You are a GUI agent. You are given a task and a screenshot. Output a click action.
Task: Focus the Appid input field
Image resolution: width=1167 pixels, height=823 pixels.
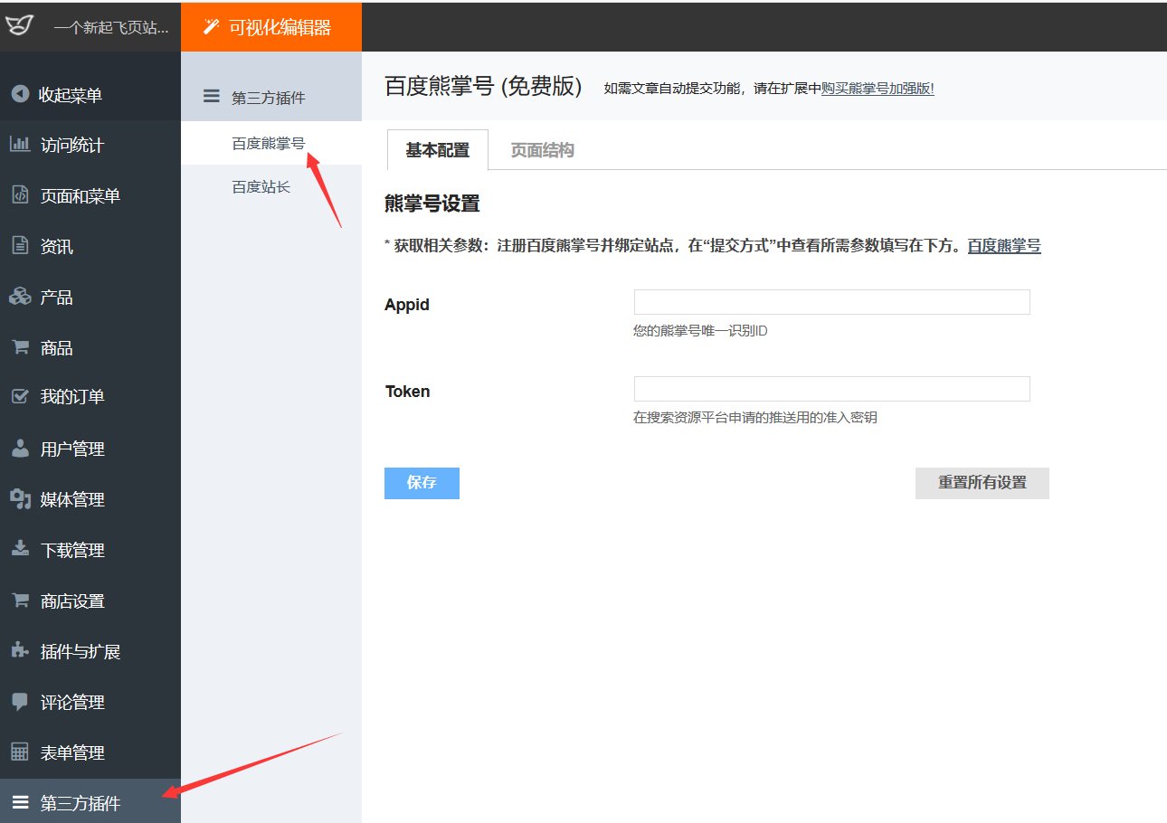pyautogui.click(x=832, y=302)
